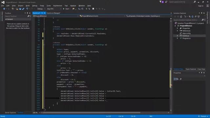Viewport: 210px width, 118px height.
Task: Open the Data Sources side tab
Action: tap(2, 16)
